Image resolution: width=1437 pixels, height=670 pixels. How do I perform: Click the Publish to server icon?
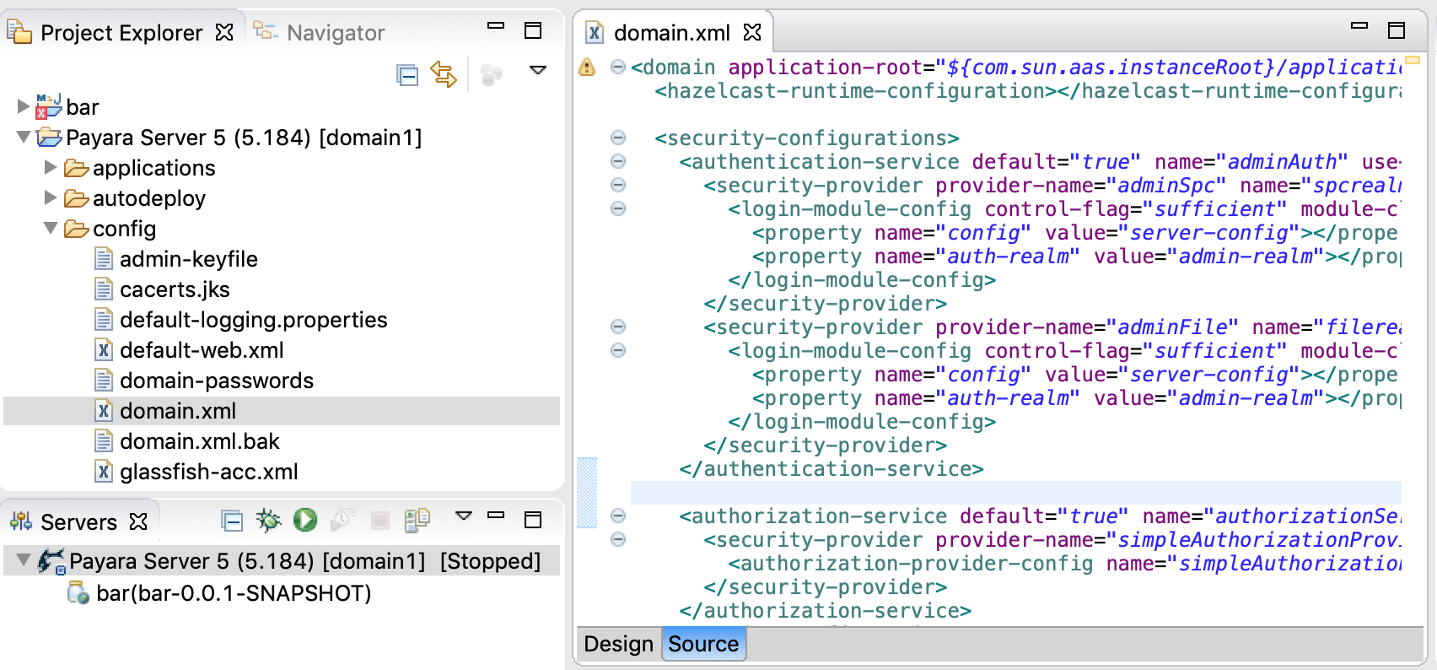417,520
